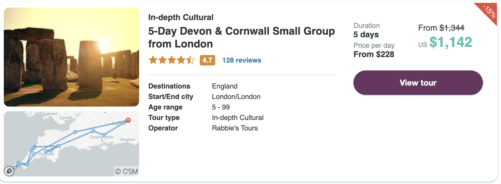Open the 128 reviews link
The image size is (501, 184).
pyautogui.click(x=242, y=60)
